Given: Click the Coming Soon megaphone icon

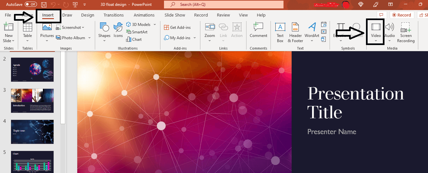Looking at the screenshot, I should (x=376, y=5).
